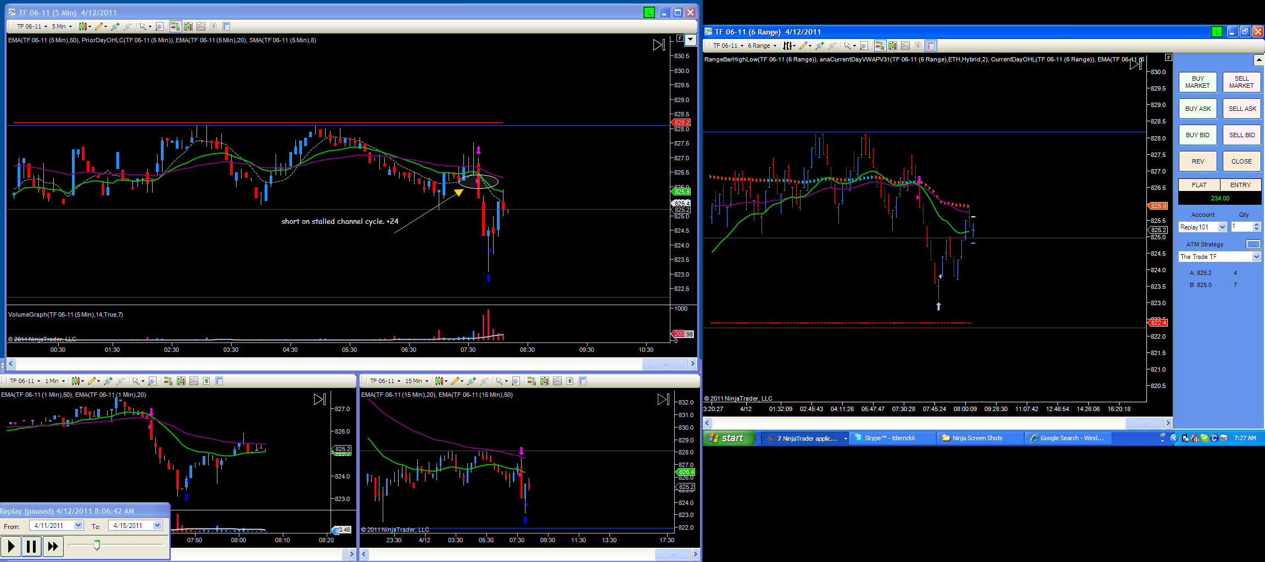Open Properties icon in 15 Min chart toolbar
The height and width of the screenshot is (562, 1265).
tap(583, 381)
